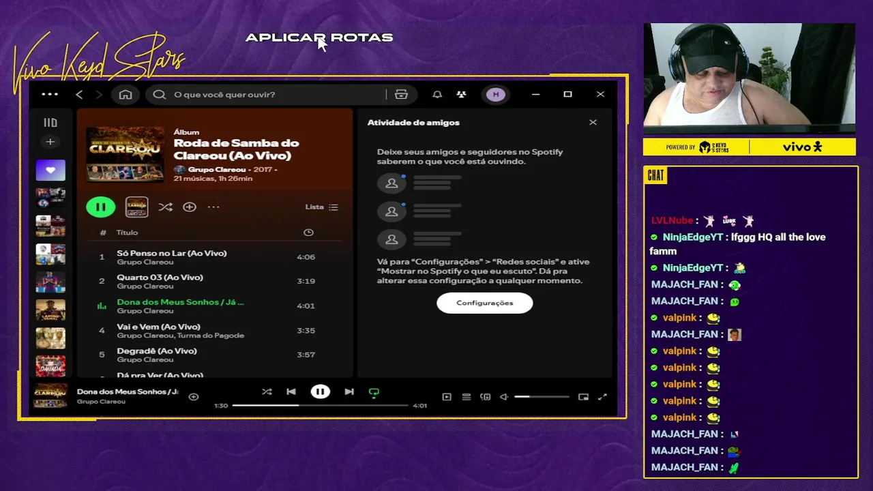Open the queue icon
The width and height of the screenshot is (873, 491).
tap(467, 397)
